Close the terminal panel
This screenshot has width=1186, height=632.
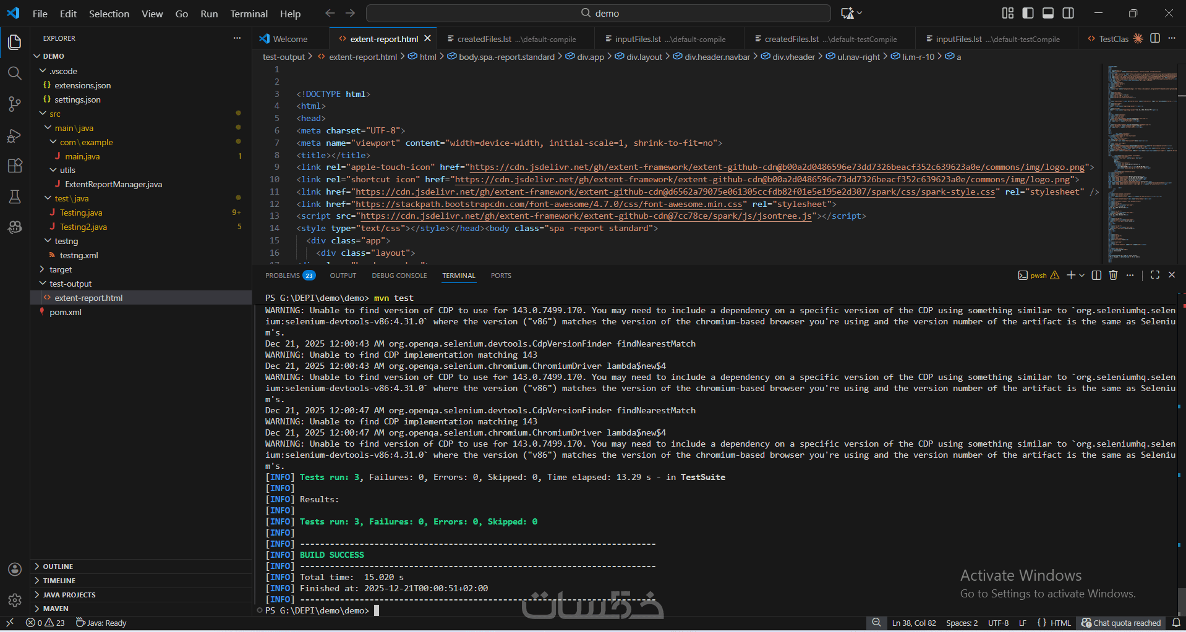pos(1172,275)
